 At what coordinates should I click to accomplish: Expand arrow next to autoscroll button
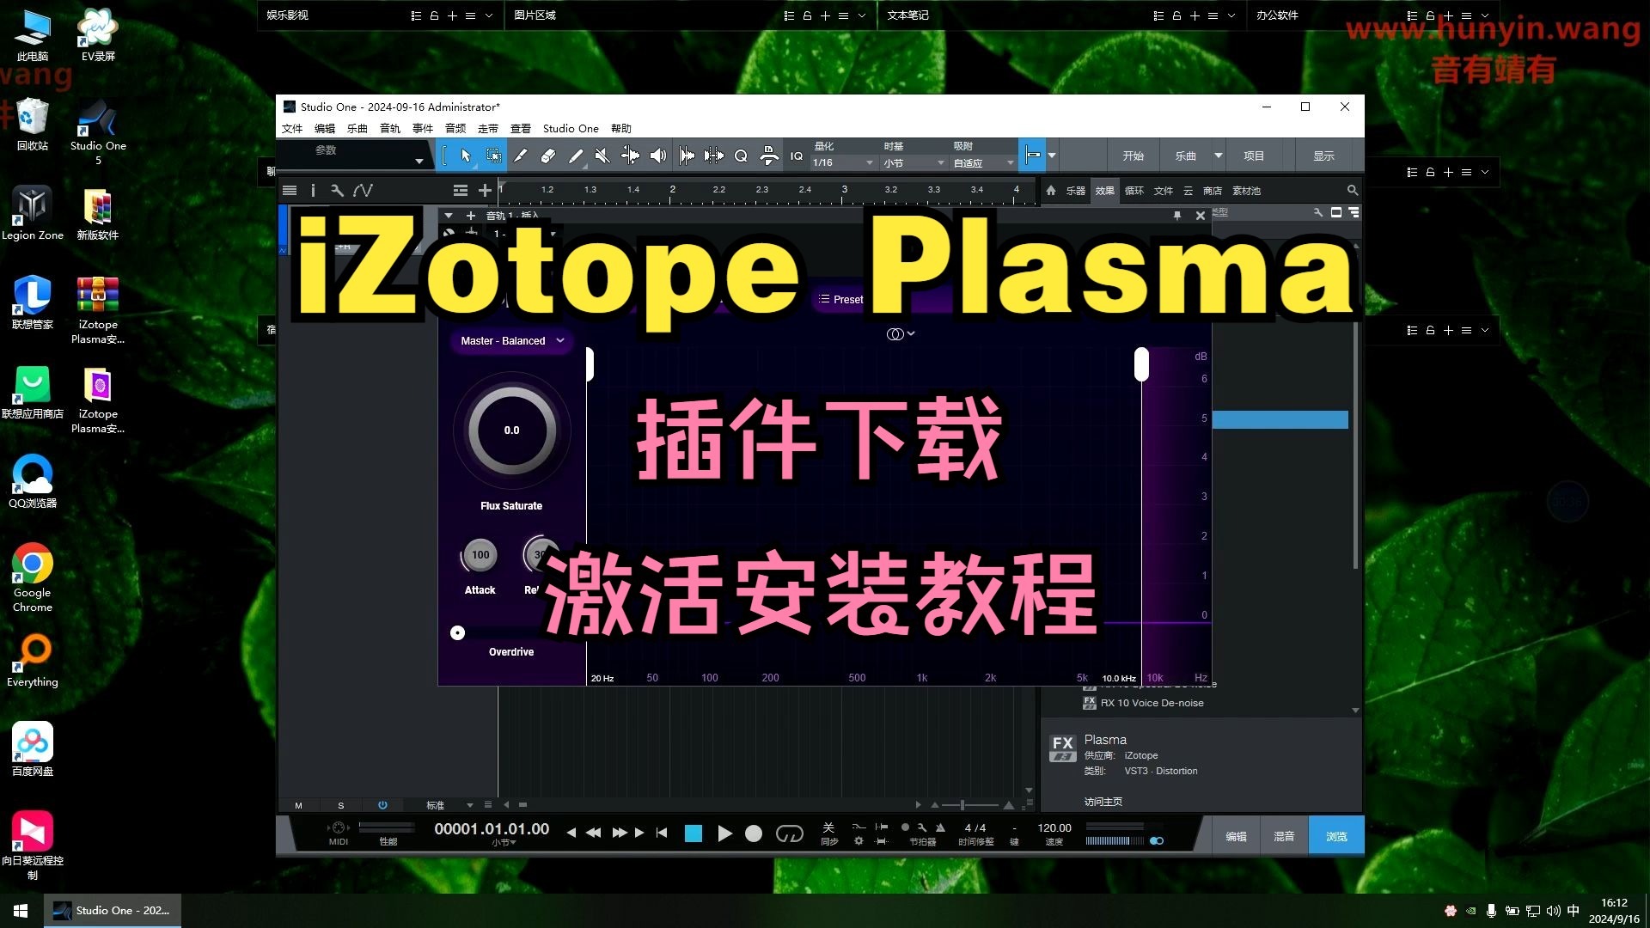click(x=1052, y=156)
